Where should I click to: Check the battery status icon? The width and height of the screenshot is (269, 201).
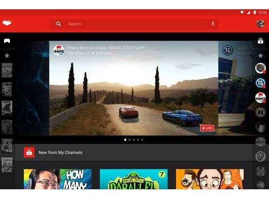255,13
